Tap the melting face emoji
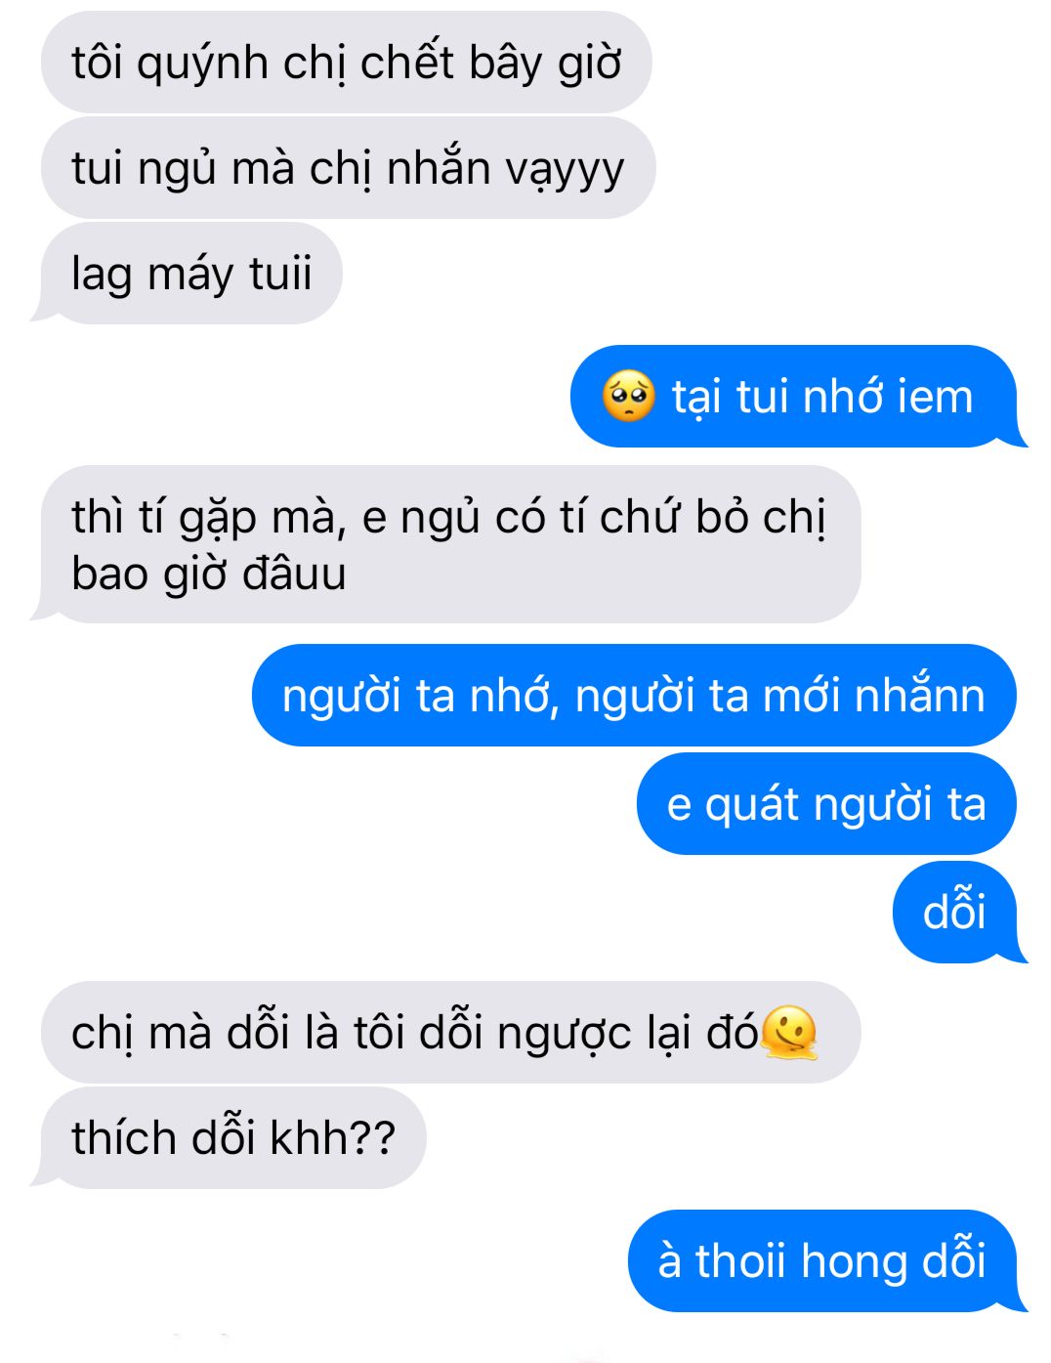 tap(787, 1033)
